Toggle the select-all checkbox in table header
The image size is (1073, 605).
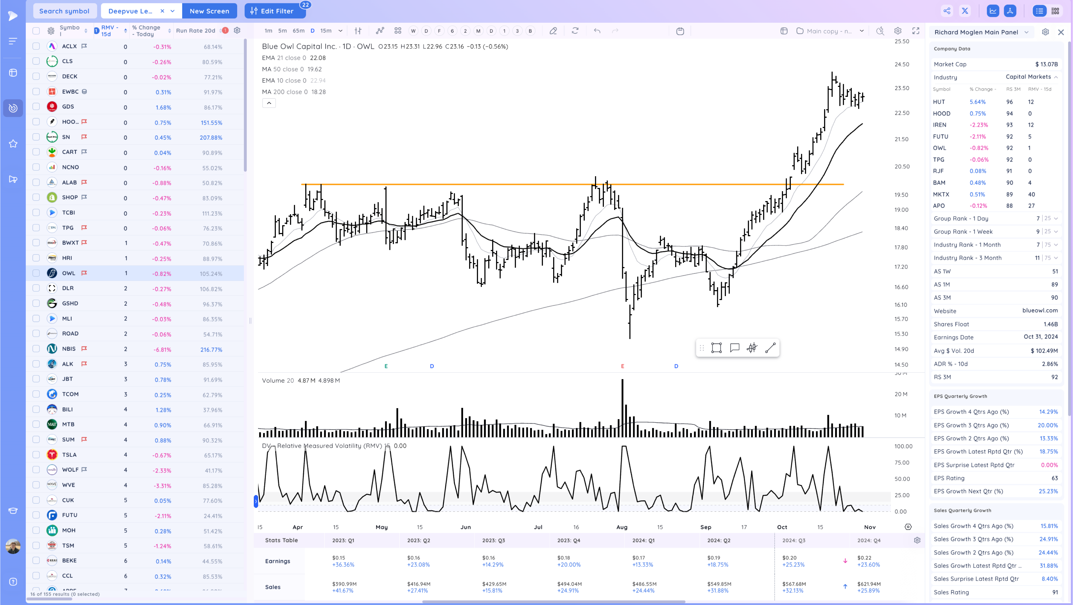(x=36, y=31)
